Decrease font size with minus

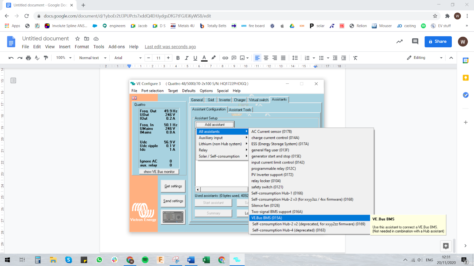[149, 58]
